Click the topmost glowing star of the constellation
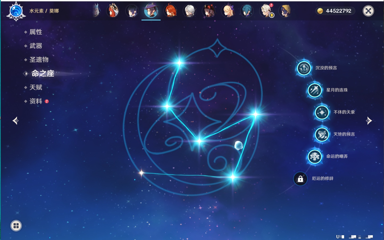The width and height of the screenshot is (384, 240). tap(180, 63)
